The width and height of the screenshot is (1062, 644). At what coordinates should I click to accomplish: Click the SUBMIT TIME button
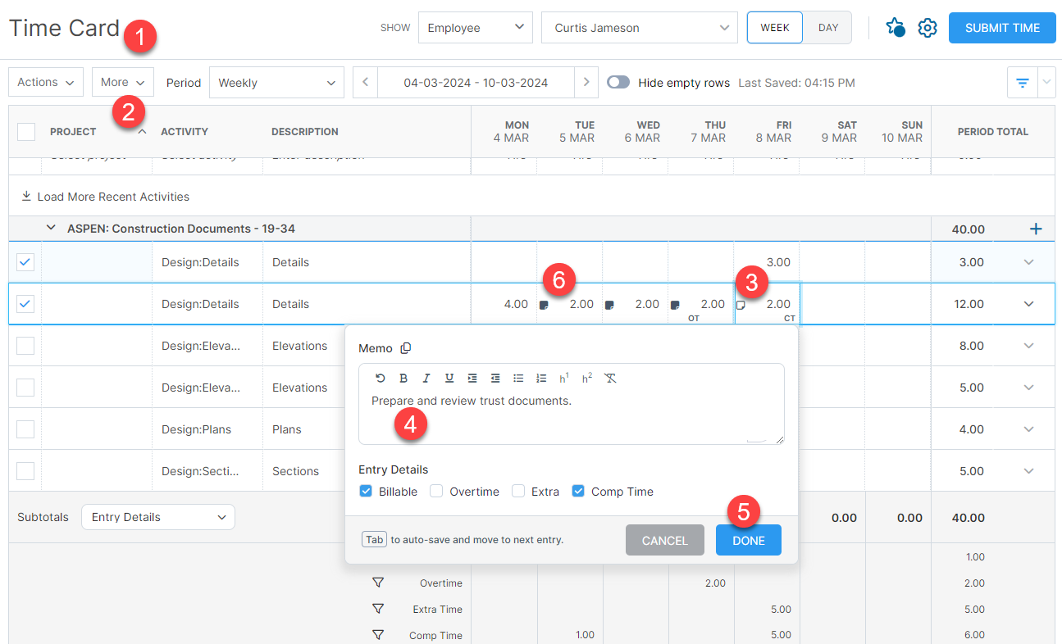pyautogui.click(x=1001, y=27)
